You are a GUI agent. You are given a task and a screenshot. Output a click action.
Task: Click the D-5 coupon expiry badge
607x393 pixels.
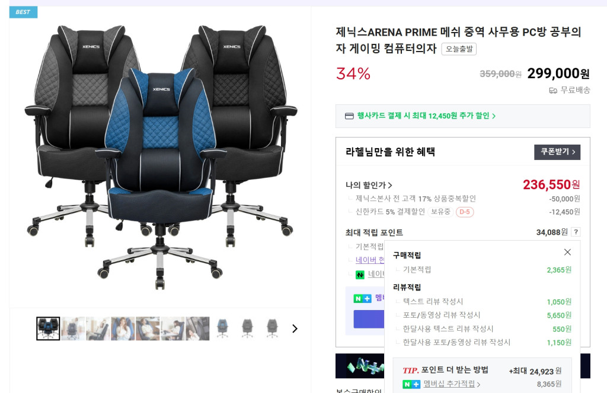(x=465, y=212)
